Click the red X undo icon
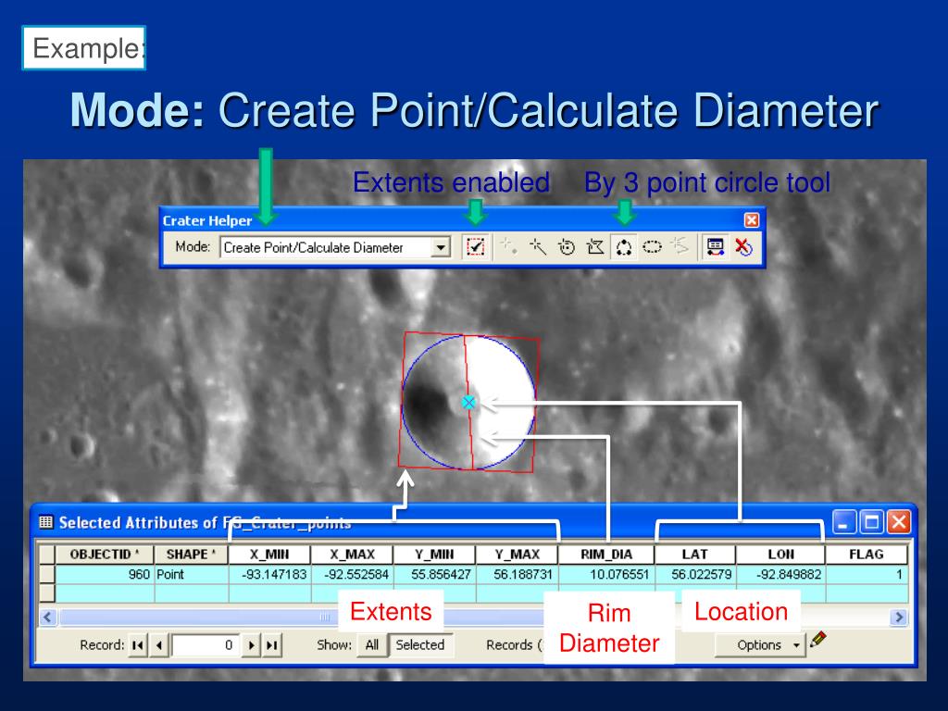948x711 pixels. coord(743,246)
